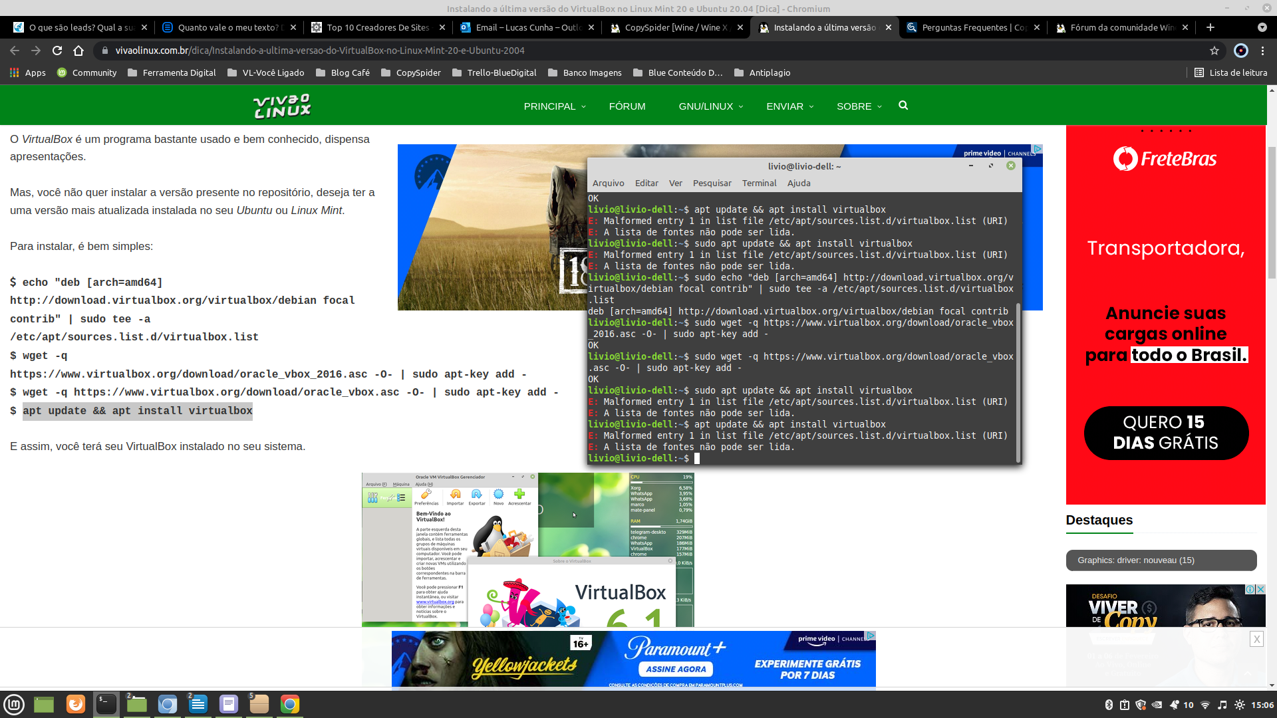Image resolution: width=1277 pixels, height=718 pixels.
Task: Open VL-Você Ligado bookmark folder
Action: (266, 72)
